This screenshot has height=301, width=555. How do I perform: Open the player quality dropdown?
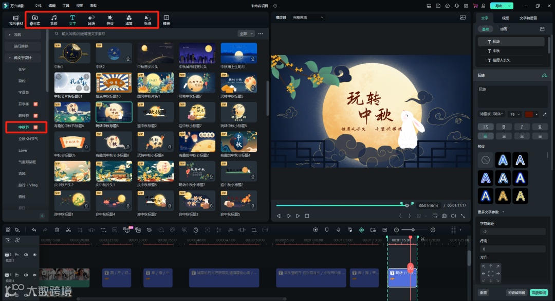tap(308, 17)
